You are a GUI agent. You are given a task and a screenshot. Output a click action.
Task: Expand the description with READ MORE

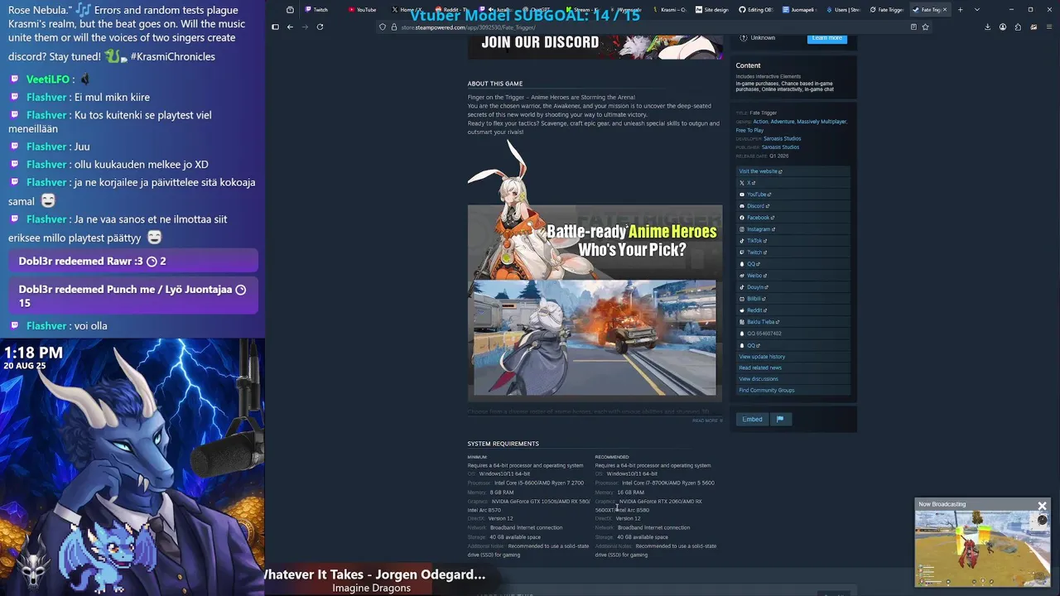pos(706,421)
